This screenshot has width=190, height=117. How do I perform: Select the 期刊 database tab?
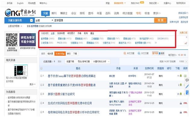click(x=54, y=13)
